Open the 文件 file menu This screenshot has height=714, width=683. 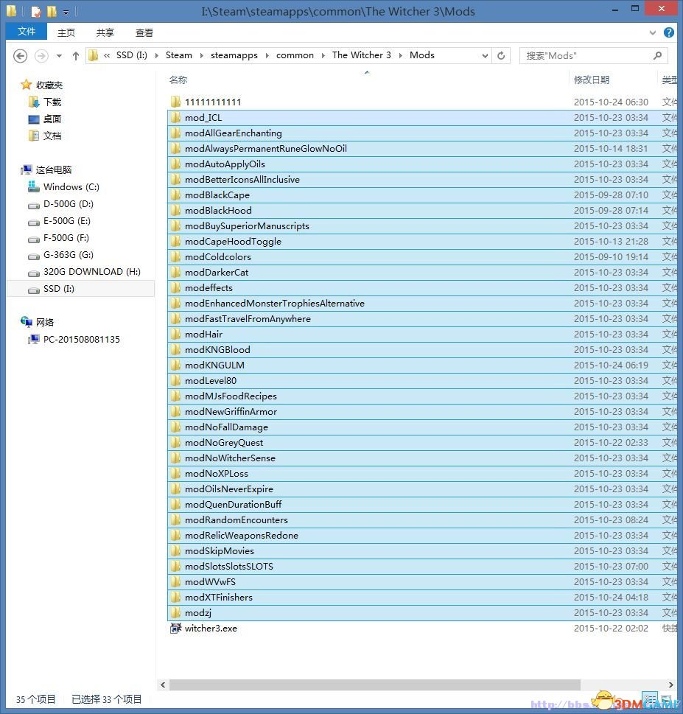[x=27, y=32]
